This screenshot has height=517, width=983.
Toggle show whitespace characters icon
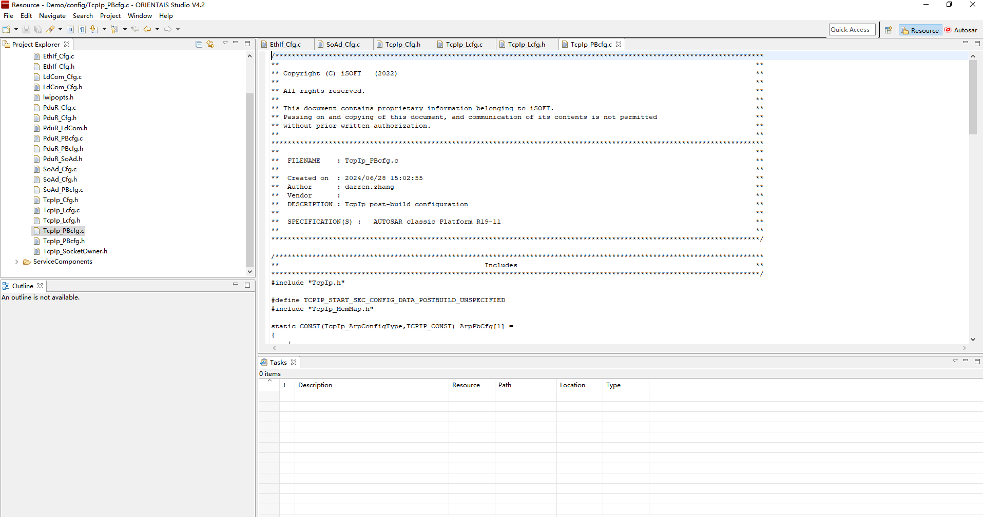(x=82, y=29)
